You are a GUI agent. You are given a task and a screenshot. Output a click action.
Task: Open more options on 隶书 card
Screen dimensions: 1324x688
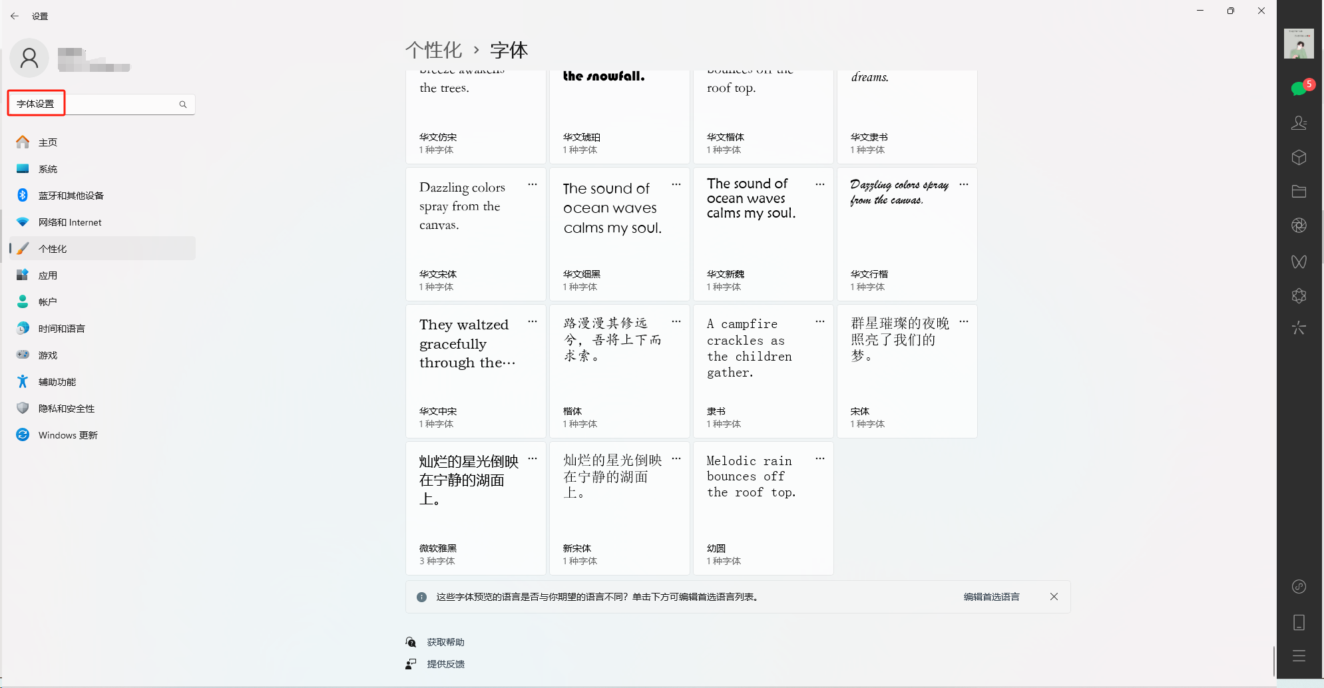click(820, 321)
